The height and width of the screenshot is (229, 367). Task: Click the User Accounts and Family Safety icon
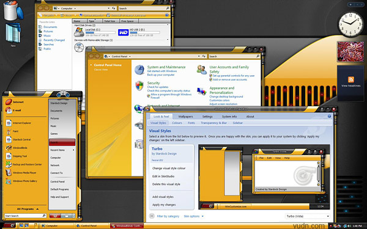[202, 70]
